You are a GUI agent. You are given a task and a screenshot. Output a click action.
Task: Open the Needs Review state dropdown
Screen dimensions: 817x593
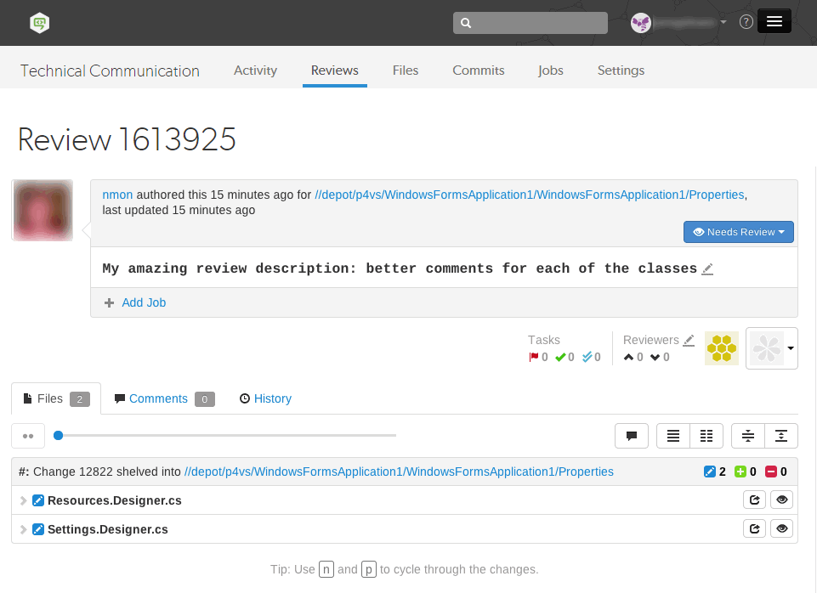coord(738,232)
